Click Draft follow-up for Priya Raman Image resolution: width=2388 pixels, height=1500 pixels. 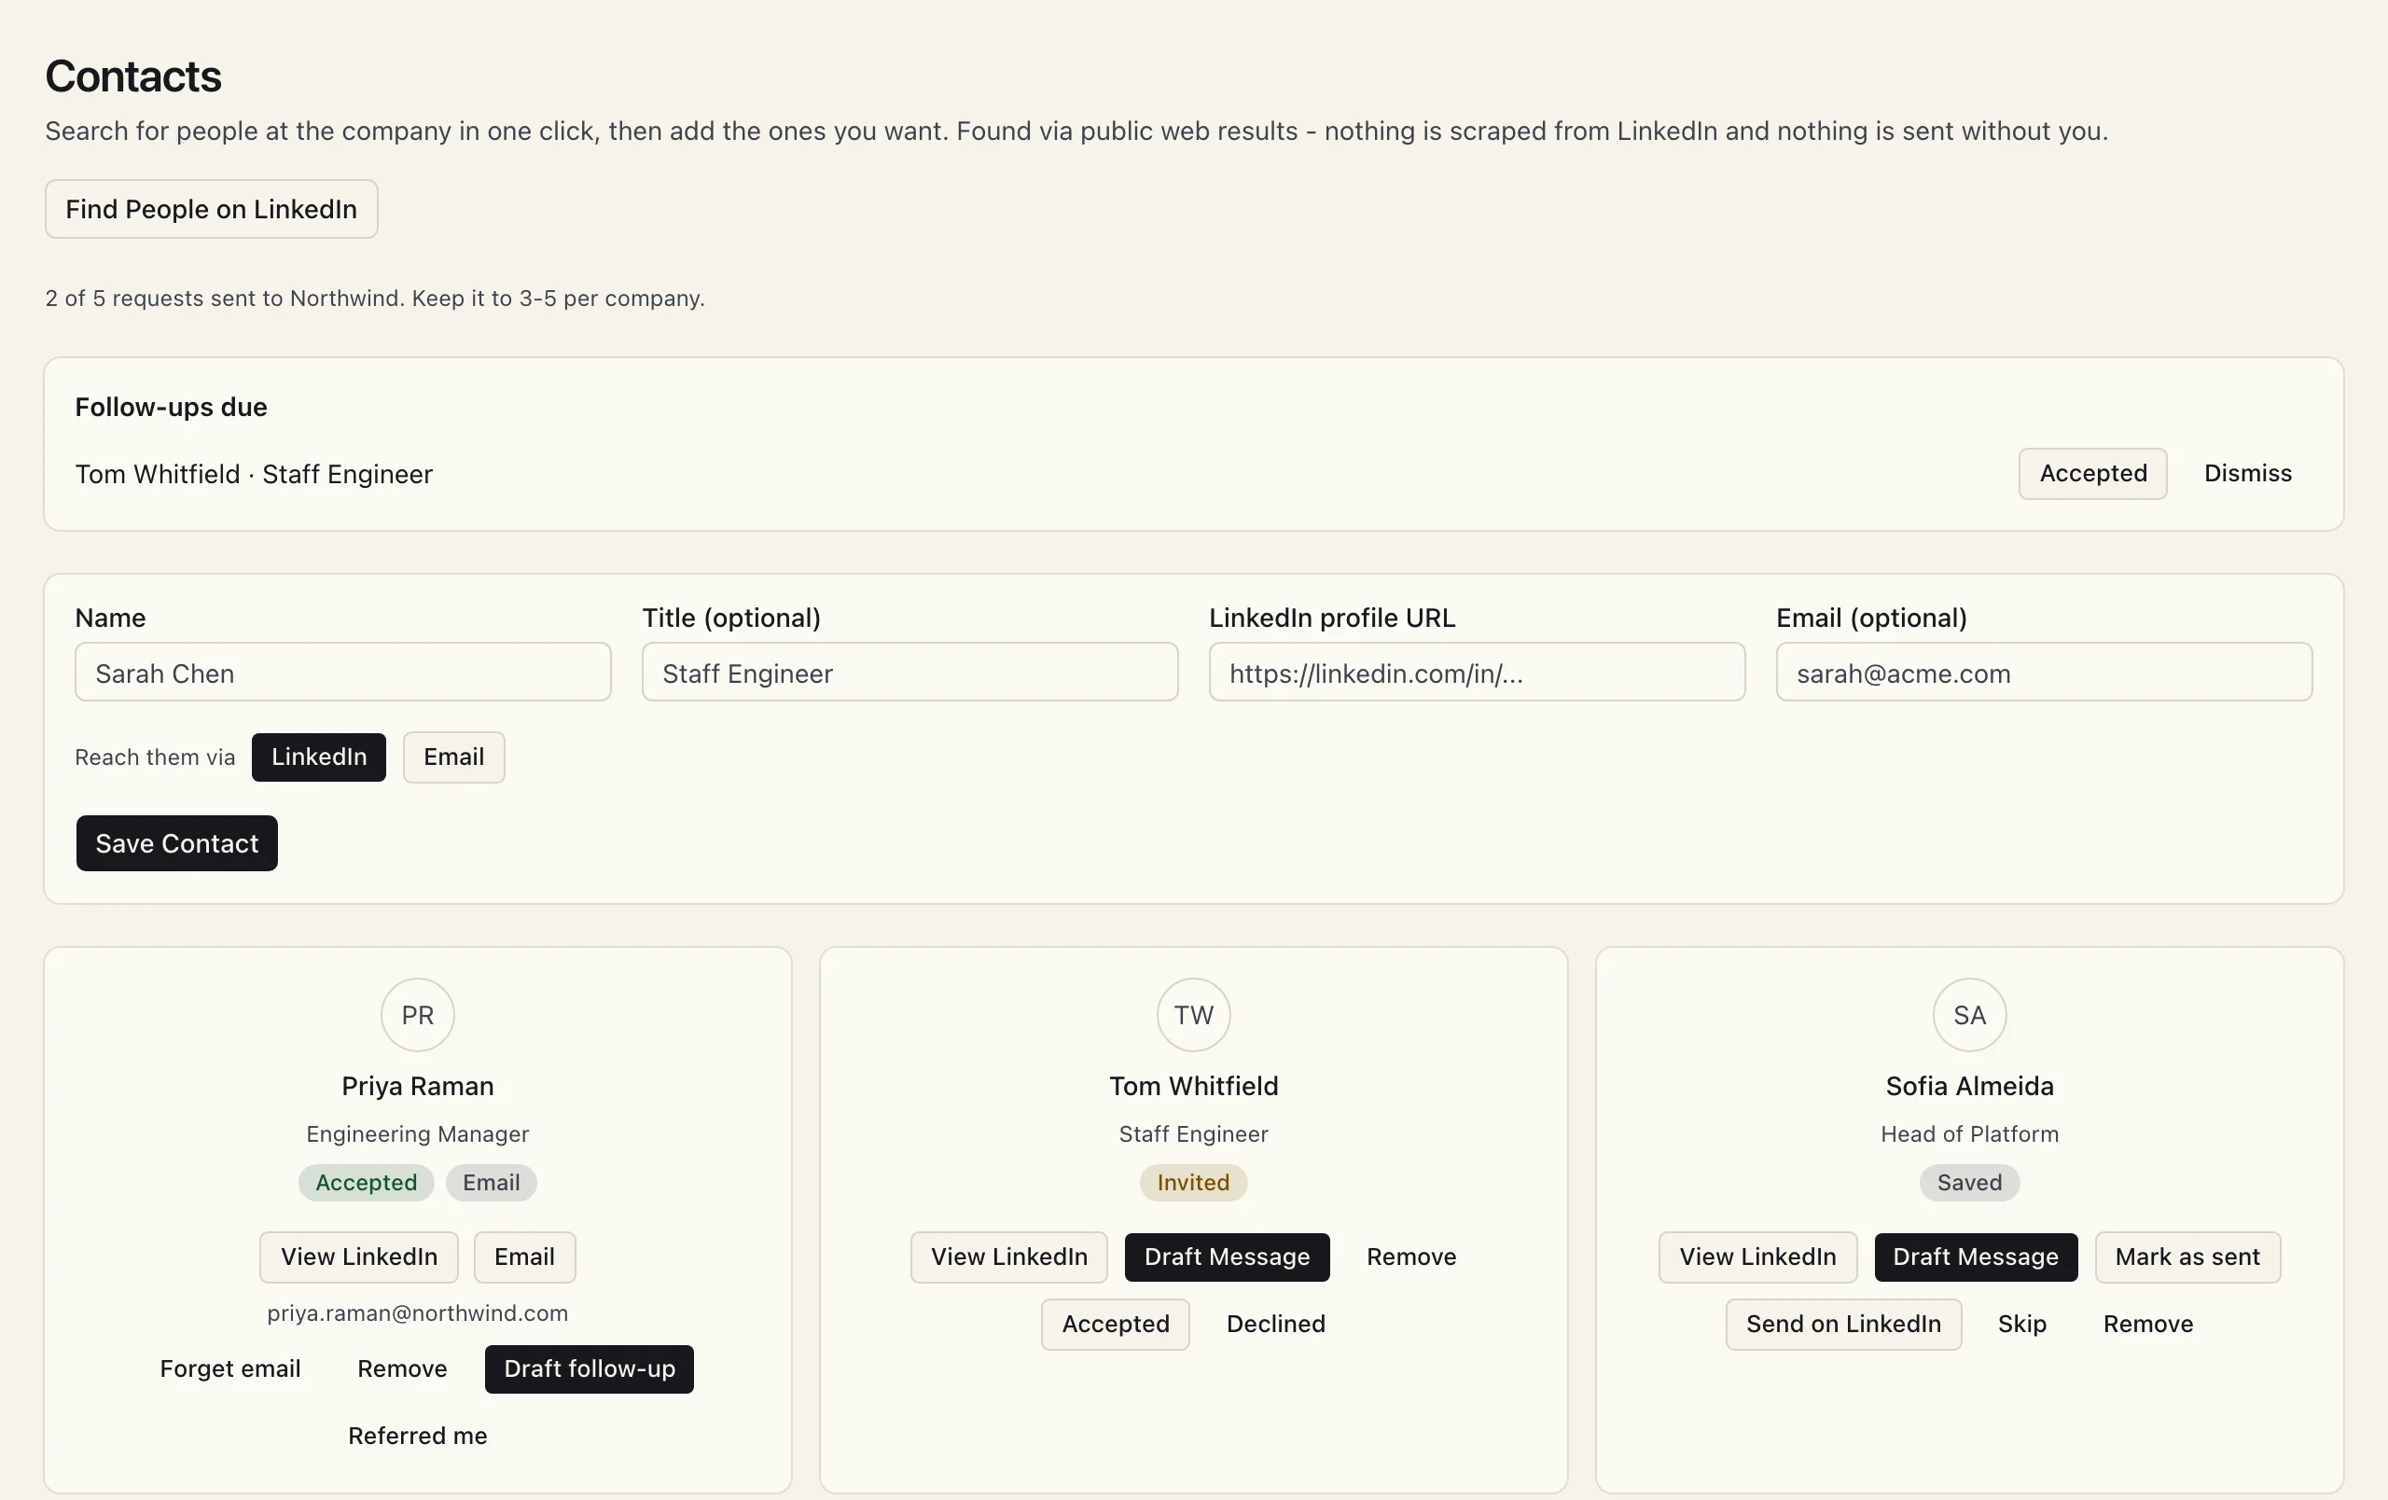click(589, 1369)
